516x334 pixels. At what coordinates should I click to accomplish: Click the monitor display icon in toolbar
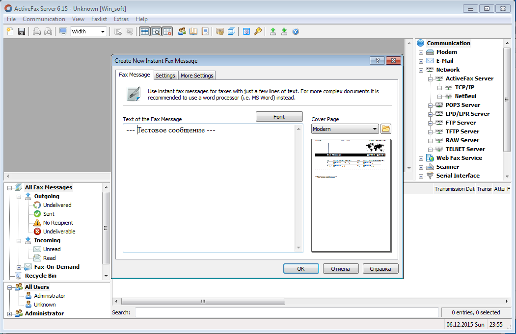tap(63, 31)
